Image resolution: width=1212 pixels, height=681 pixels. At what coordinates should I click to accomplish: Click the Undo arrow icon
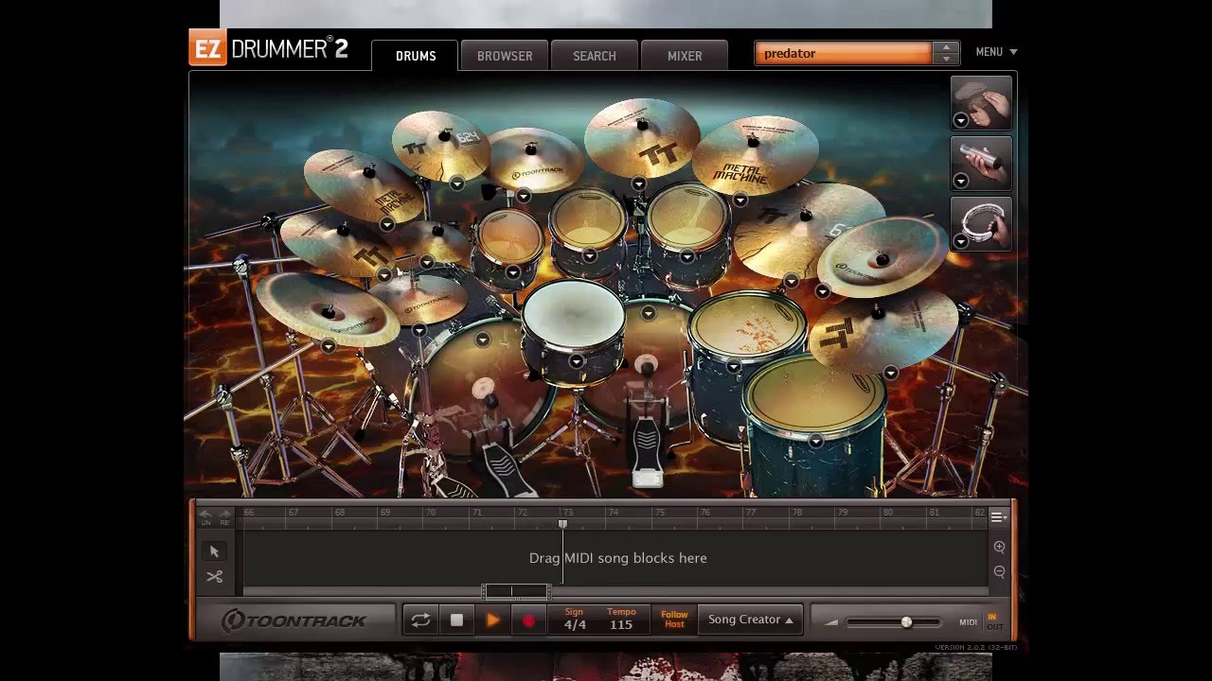[x=205, y=515]
